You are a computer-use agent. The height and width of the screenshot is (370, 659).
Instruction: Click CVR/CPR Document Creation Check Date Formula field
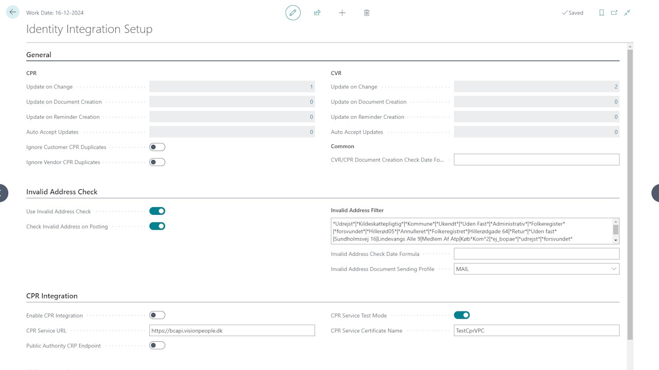tap(536, 160)
